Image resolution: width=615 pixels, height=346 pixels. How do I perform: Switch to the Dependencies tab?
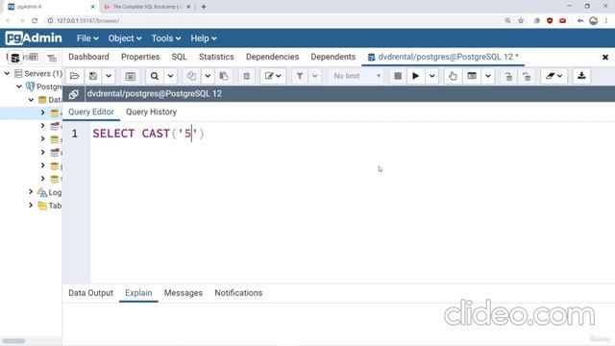click(x=272, y=57)
